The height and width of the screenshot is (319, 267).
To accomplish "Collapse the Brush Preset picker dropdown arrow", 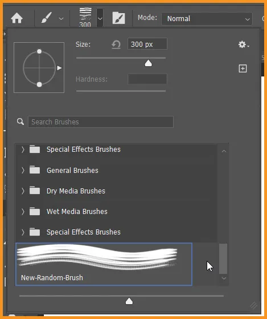I will coord(100,18).
